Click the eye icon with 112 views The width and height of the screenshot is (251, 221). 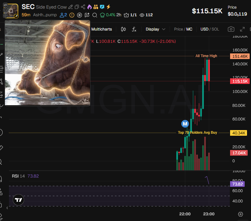click(146, 15)
